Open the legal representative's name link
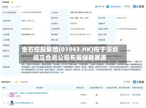 pos(23,21)
